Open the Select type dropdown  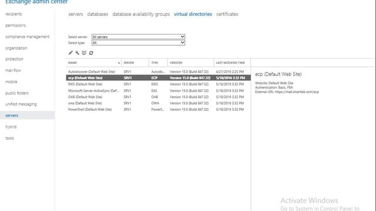[x=139, y=43]
